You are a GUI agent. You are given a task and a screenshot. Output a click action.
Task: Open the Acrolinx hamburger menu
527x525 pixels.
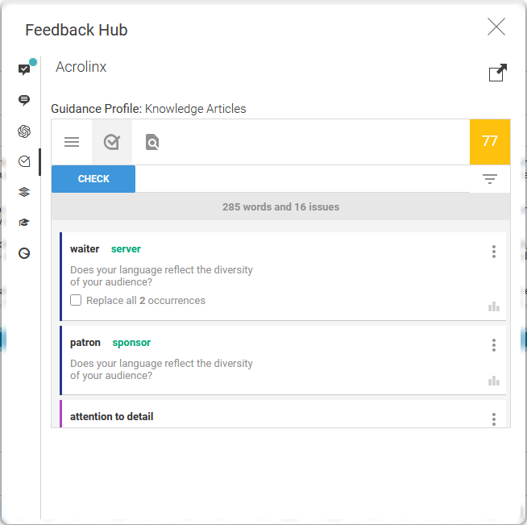click(72, 142)
